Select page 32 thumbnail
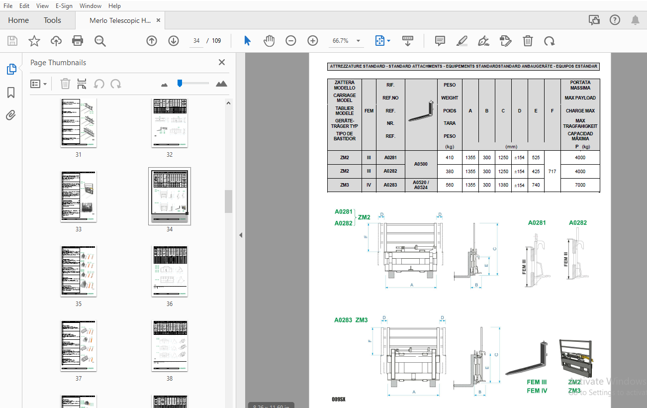647x408 pixels. (x=170, y=123)
